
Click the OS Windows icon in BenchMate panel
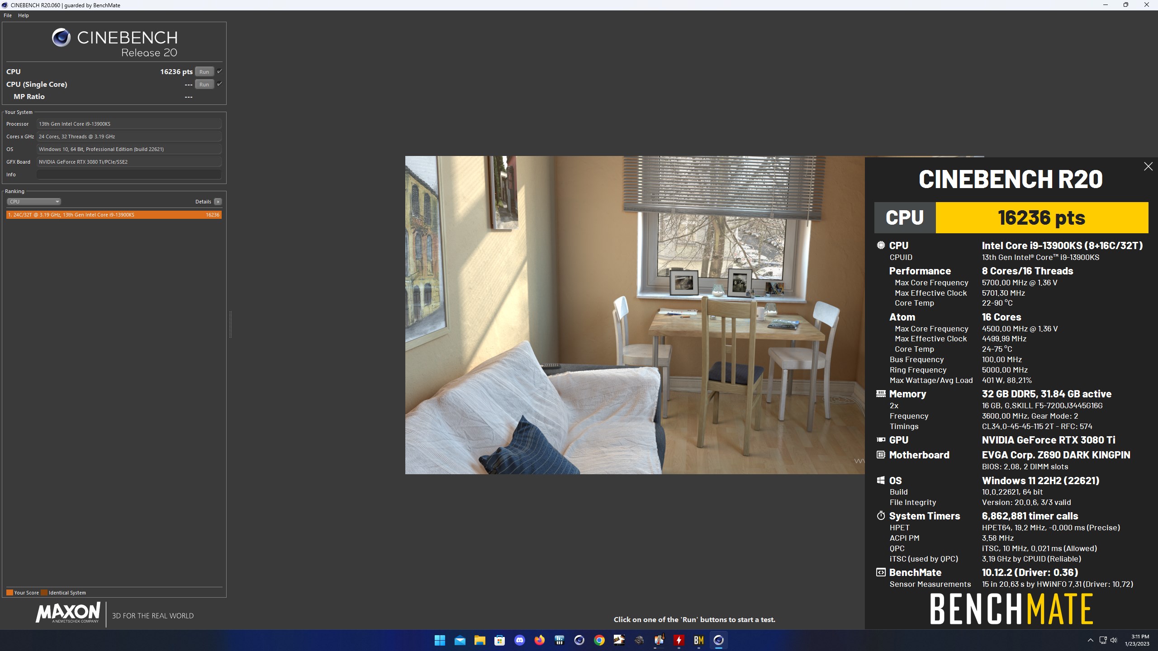[881, 481]
